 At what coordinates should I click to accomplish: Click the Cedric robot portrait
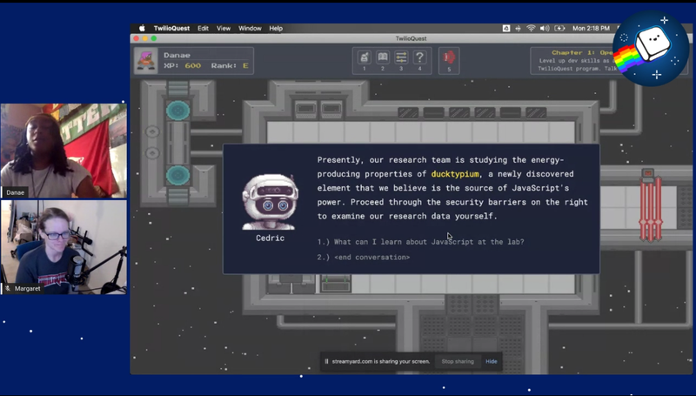pos(270,202)
